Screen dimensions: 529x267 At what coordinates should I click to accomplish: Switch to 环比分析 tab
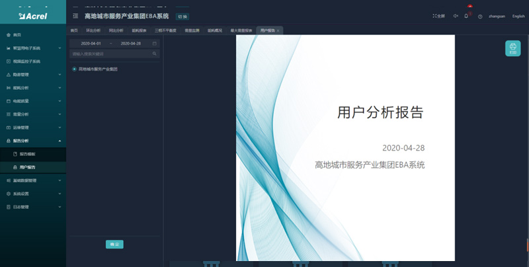pyautogui.click(x=93, y=30)
